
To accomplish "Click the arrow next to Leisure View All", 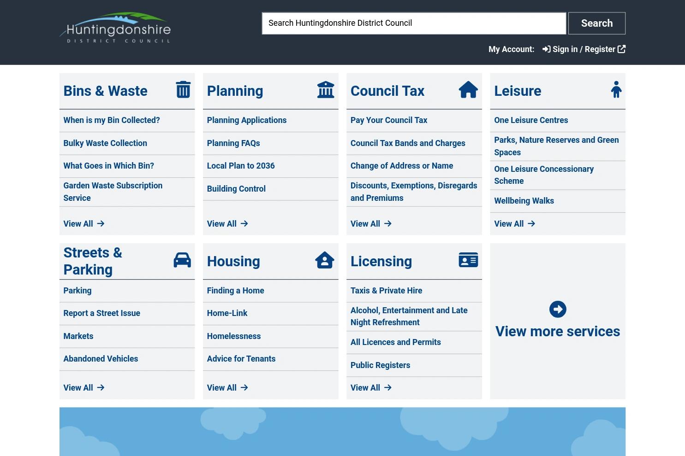I will pos(531,223).
